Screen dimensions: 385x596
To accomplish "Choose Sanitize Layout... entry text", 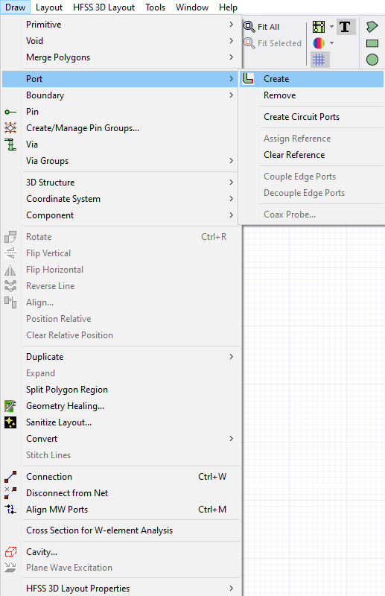I will click(59, 422).
